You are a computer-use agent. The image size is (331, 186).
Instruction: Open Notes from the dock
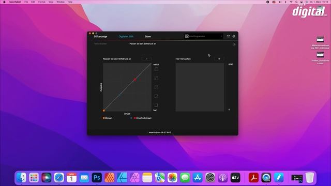[x=147, y=178]
